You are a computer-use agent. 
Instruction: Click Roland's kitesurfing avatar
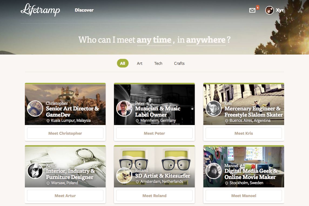click(124, 175)
